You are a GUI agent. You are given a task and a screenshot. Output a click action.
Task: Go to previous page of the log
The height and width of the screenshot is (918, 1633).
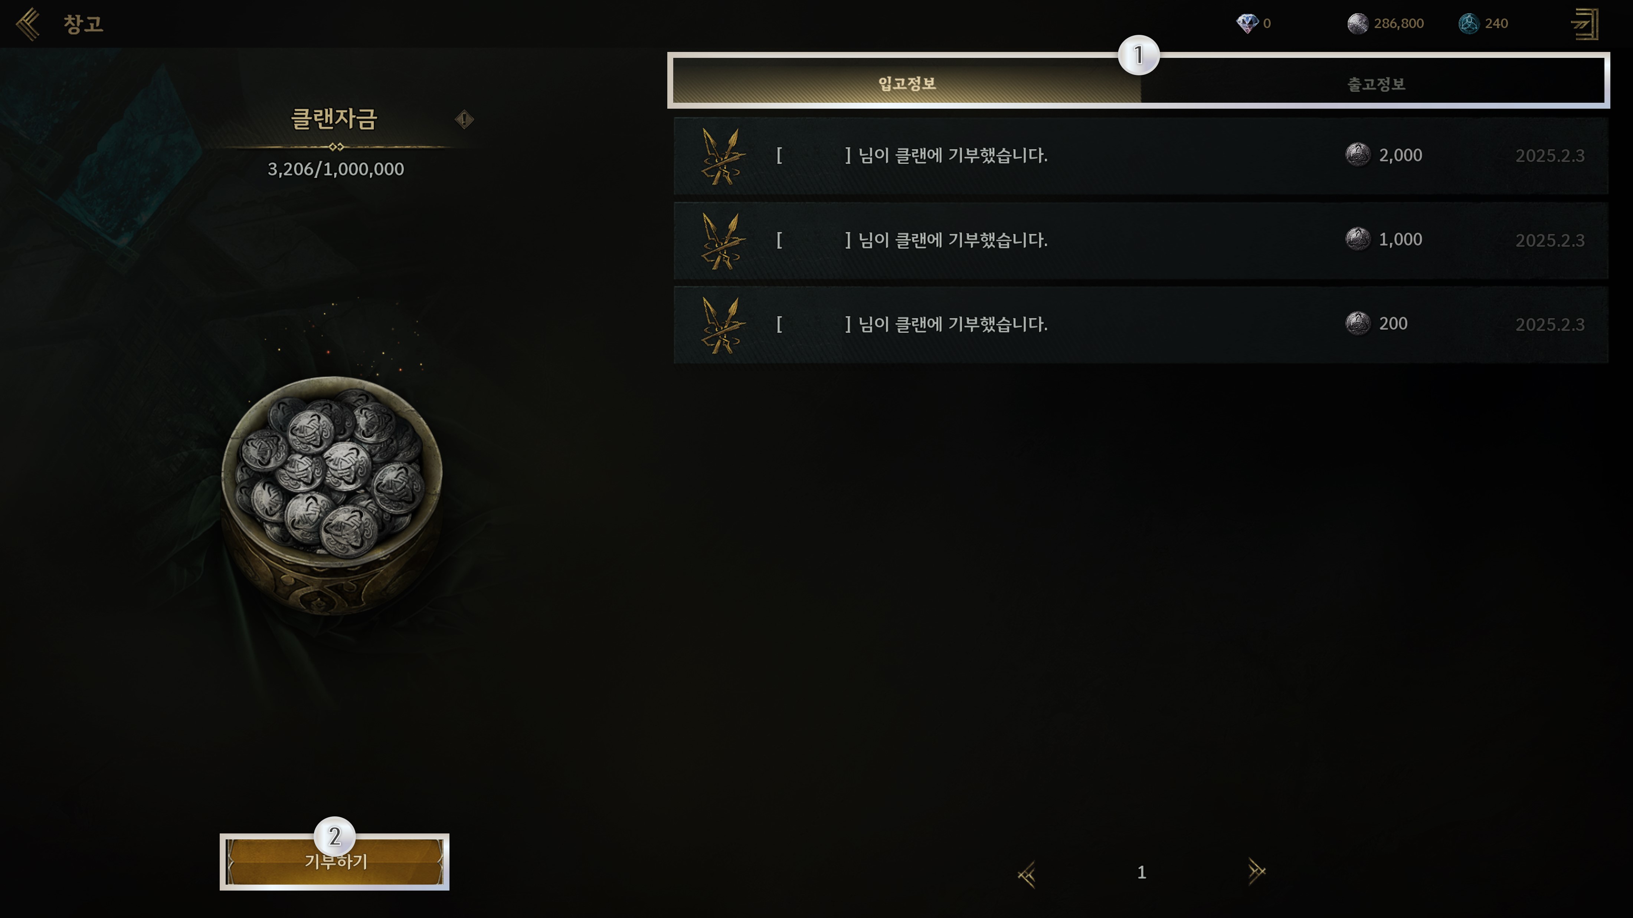(1027, 873)
